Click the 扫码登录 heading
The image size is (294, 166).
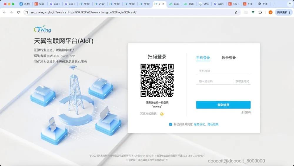pos(157,57)
